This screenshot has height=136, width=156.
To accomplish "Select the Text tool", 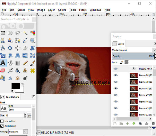I will coord(3,63).
